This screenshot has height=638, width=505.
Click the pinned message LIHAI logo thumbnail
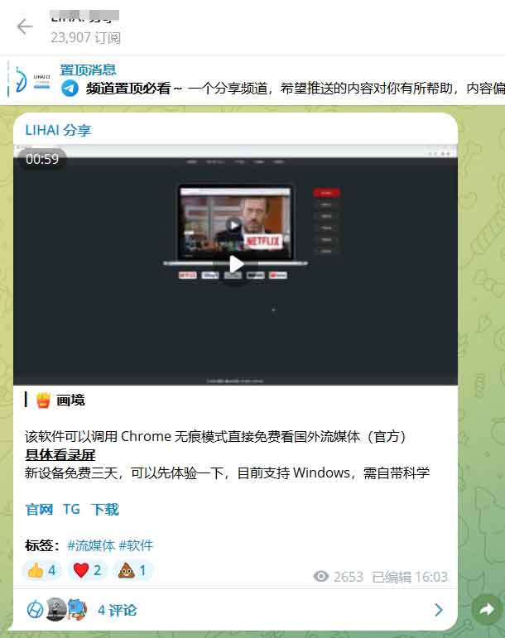pyautogui.click(x=32, y=80)
